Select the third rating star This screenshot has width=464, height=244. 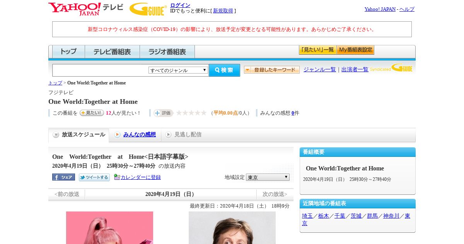coord(191,113)
